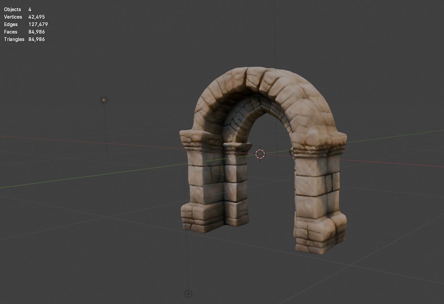Click the red-white 3D cursor
The image size is (444, 304).
[260, 154]
